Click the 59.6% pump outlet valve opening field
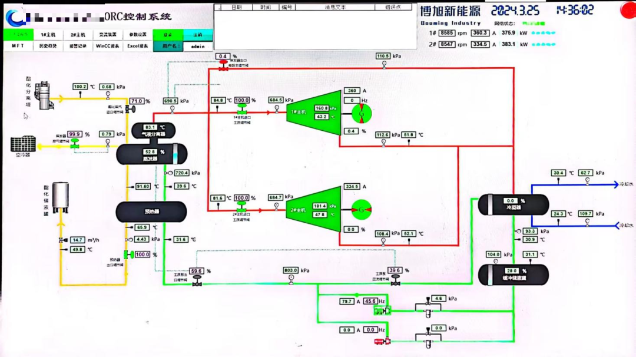This screenshot has width=636, height=357. pyautogui.click(x=197, y=271)
